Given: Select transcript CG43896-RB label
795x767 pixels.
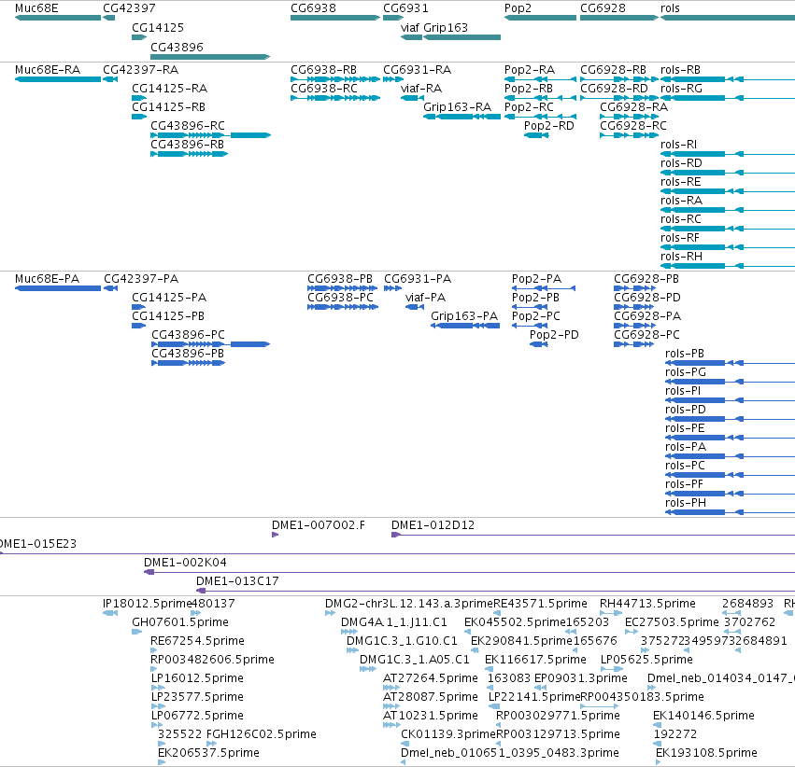Looking at the screenshot, I should click(x=187, y=145).
